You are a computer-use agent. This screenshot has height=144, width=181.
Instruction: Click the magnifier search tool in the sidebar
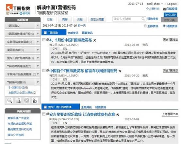click(9, 100)
